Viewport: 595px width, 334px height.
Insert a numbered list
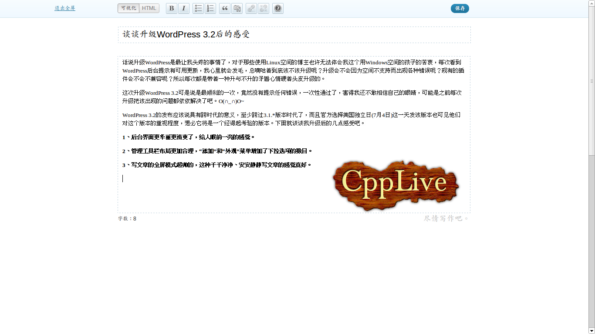[x=210, y=8]
